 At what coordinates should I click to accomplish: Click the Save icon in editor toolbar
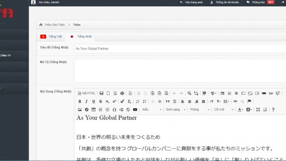pyautogui.click(x=102, y=93)
